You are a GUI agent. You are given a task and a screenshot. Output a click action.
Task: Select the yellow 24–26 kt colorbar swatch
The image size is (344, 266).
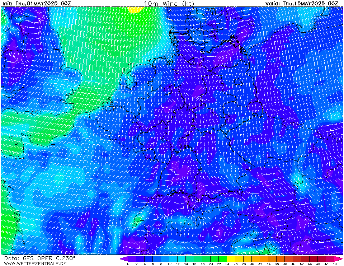point(231,259)
